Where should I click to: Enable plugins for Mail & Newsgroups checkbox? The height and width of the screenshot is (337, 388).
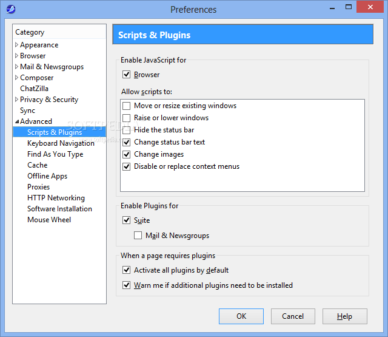(x=138, y=235)
